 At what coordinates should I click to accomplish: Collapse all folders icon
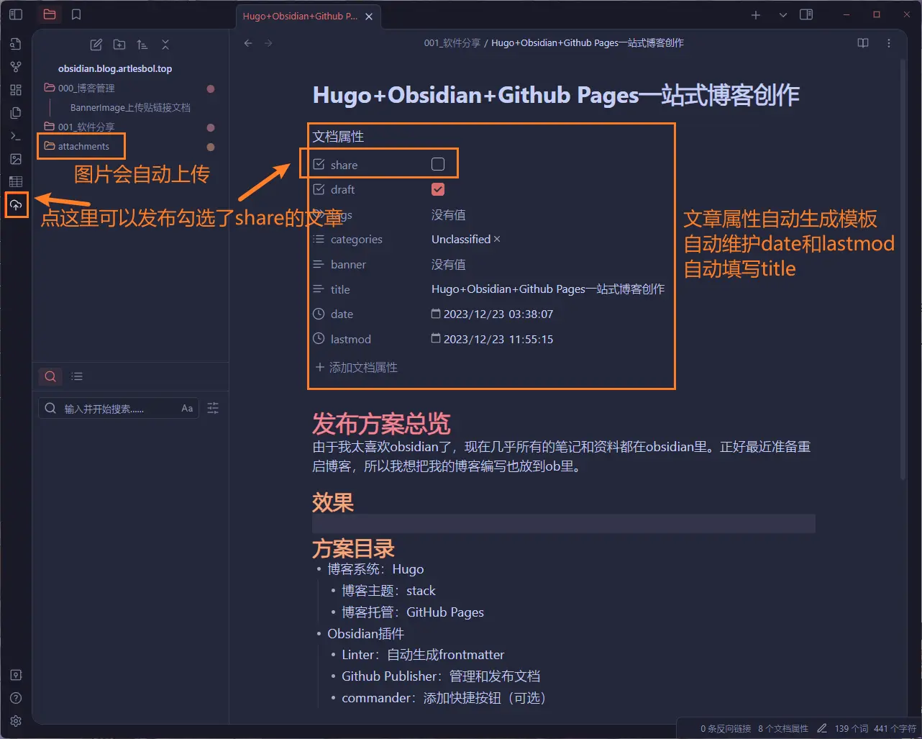[x=165, y=45]
